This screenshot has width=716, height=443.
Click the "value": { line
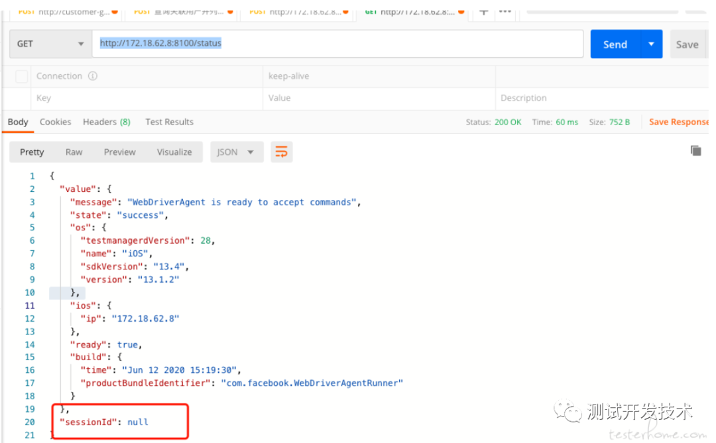click(x=86, y=189)
